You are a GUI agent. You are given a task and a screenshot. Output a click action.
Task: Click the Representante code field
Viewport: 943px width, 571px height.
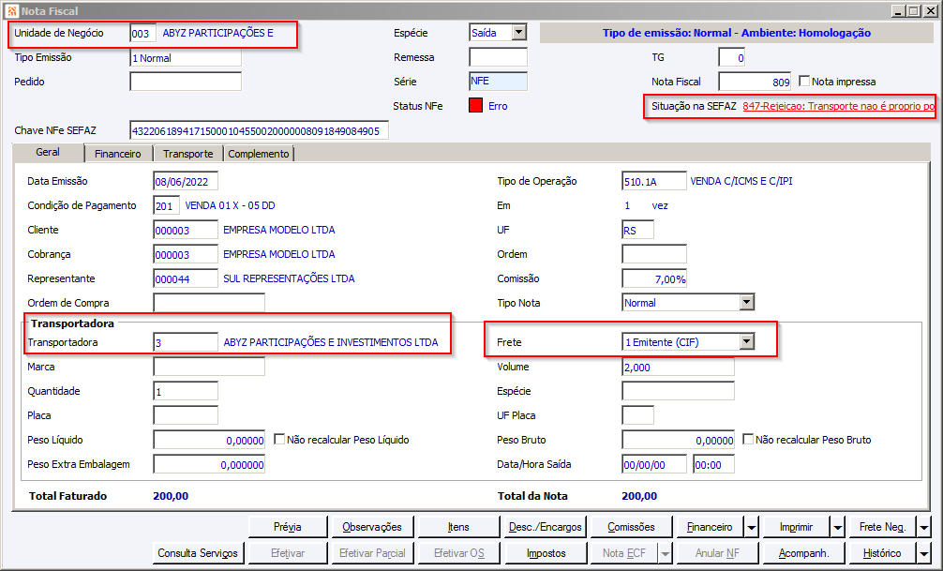186,278
